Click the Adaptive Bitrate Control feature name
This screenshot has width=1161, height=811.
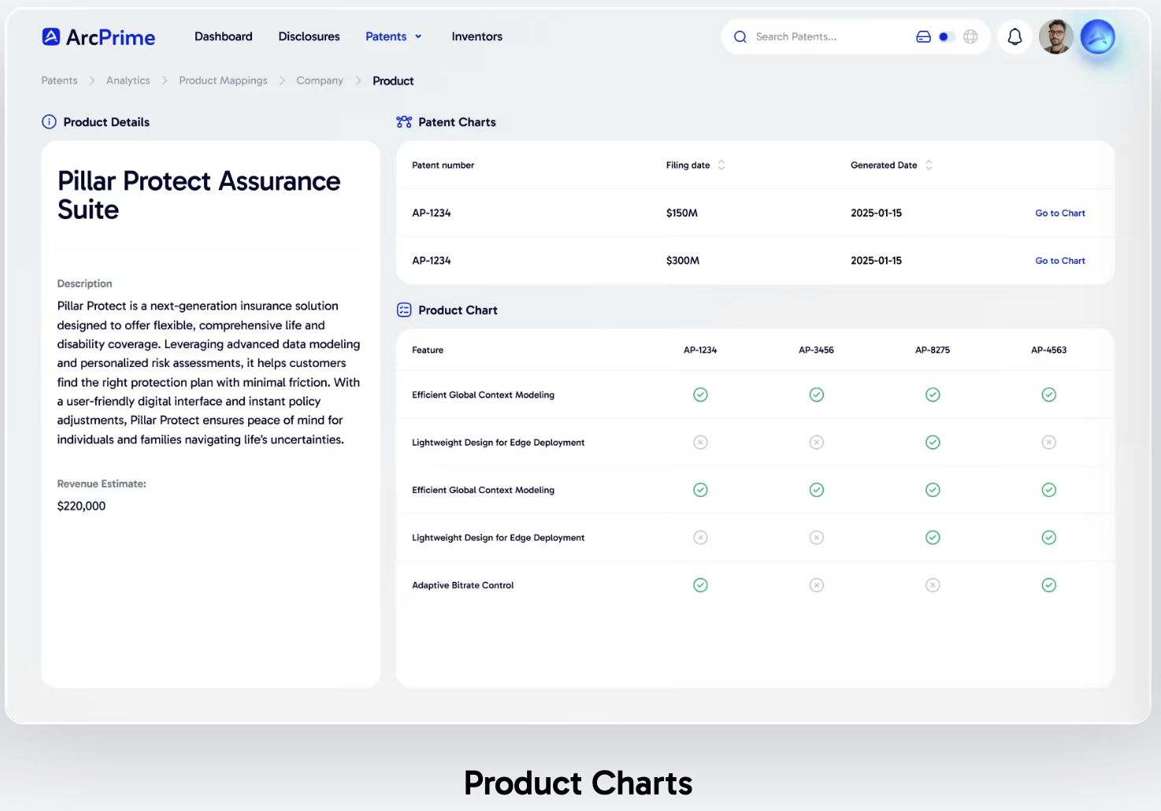(462, 585)
